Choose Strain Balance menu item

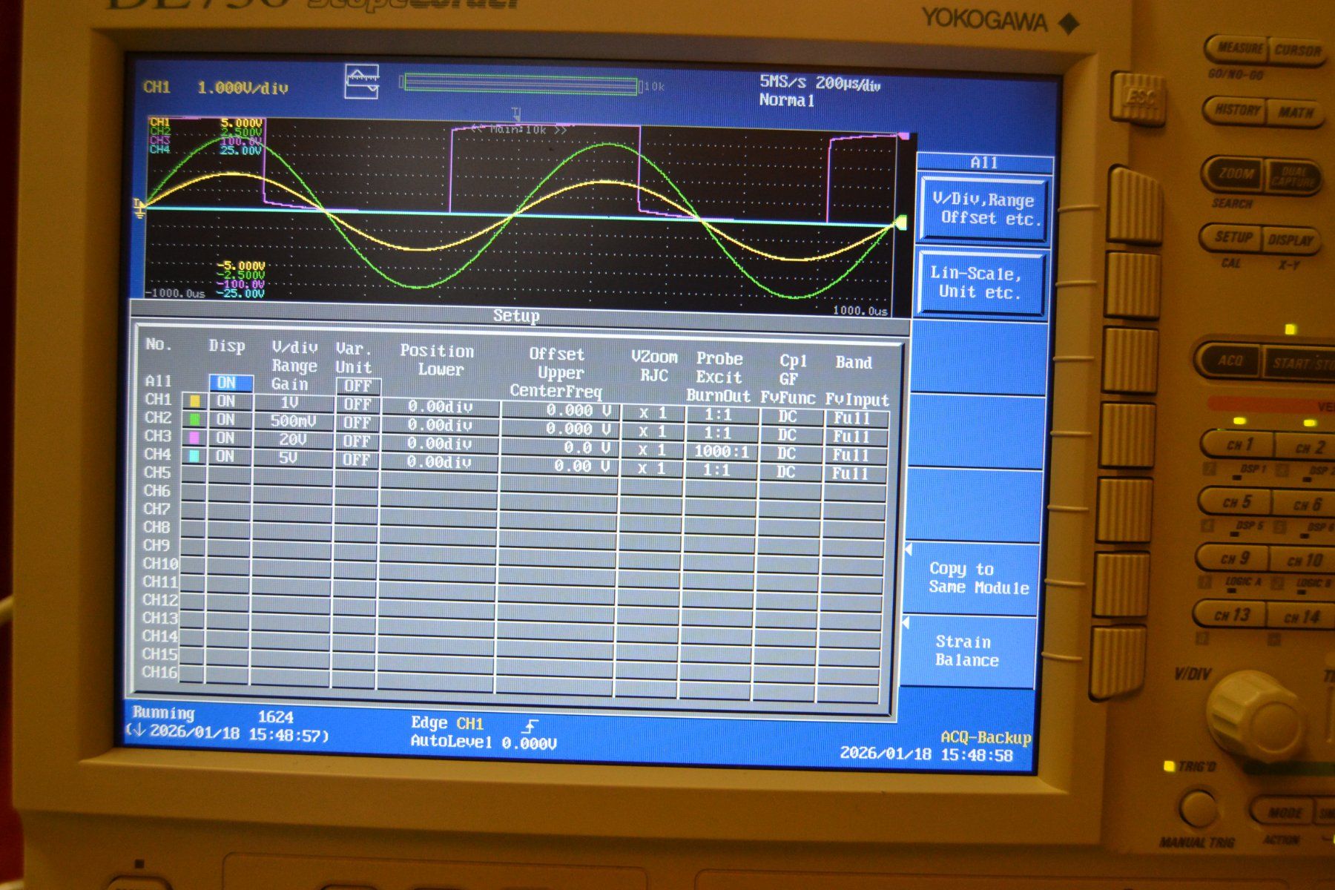click(967, 651)
